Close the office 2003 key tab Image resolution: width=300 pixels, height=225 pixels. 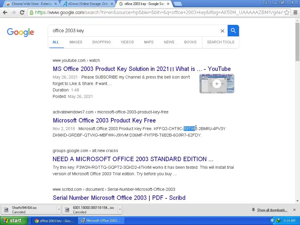tap(168, 4)
